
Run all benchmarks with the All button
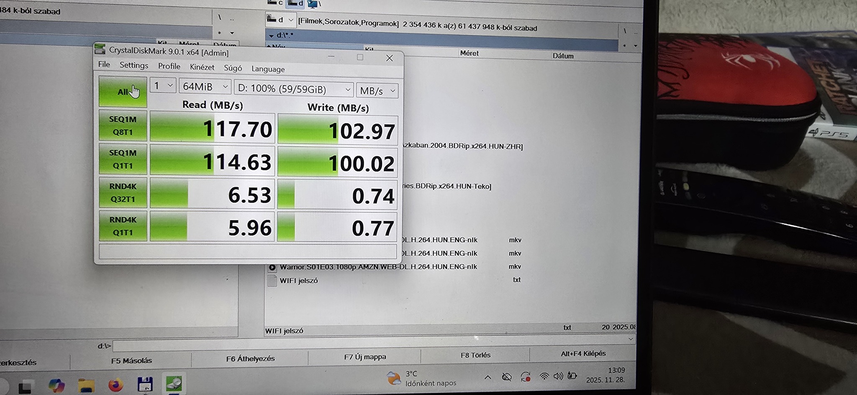123,91
